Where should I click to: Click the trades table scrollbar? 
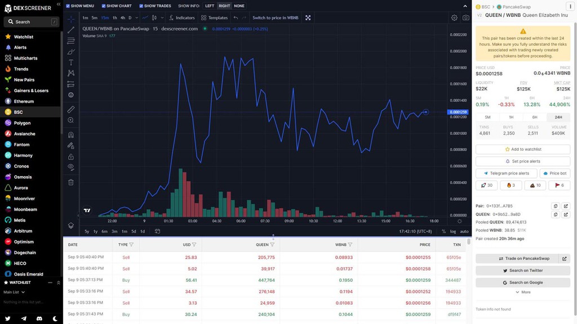(468, 242)
